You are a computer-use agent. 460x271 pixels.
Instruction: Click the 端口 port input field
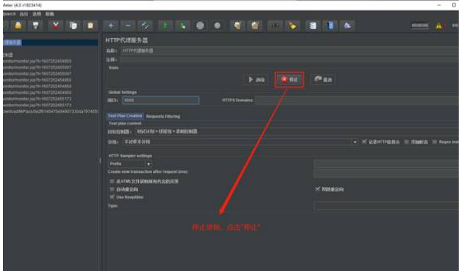pyautogui.click(x=161, y=100)
